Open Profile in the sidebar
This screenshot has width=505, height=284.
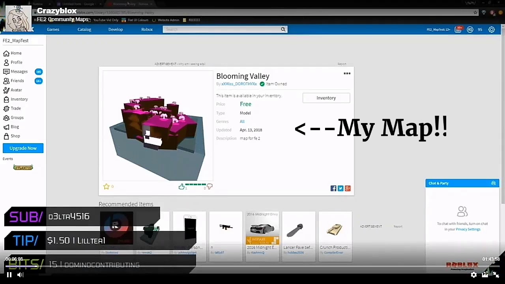13,62
